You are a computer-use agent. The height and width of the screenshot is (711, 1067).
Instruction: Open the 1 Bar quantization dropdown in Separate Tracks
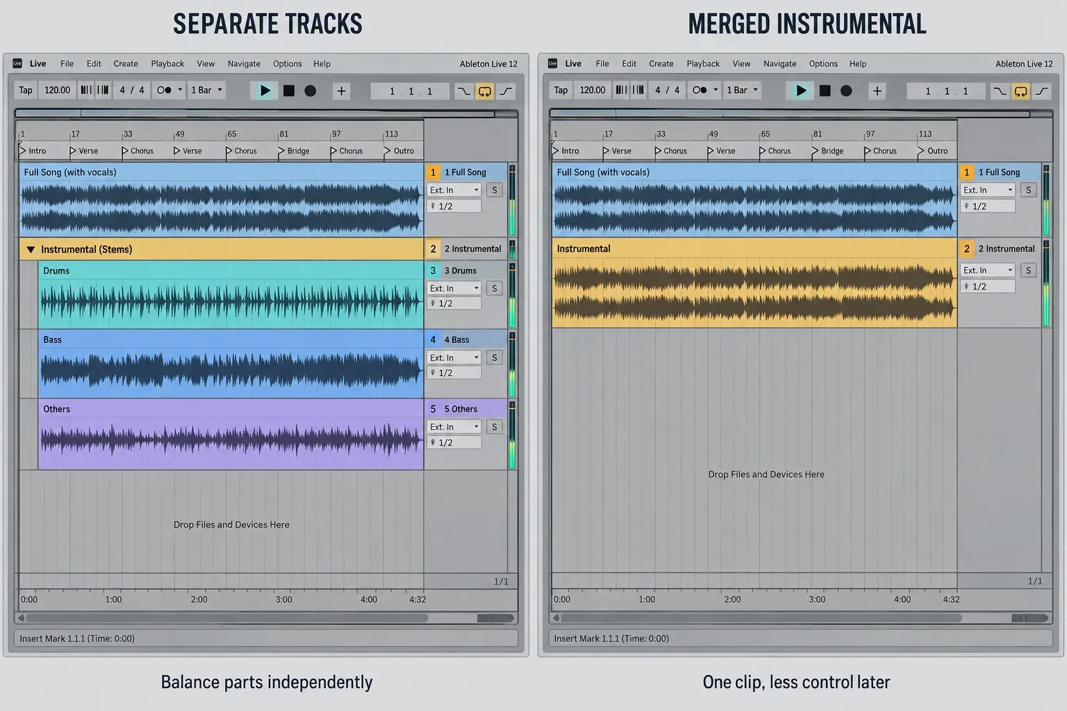tap(207, 90)
